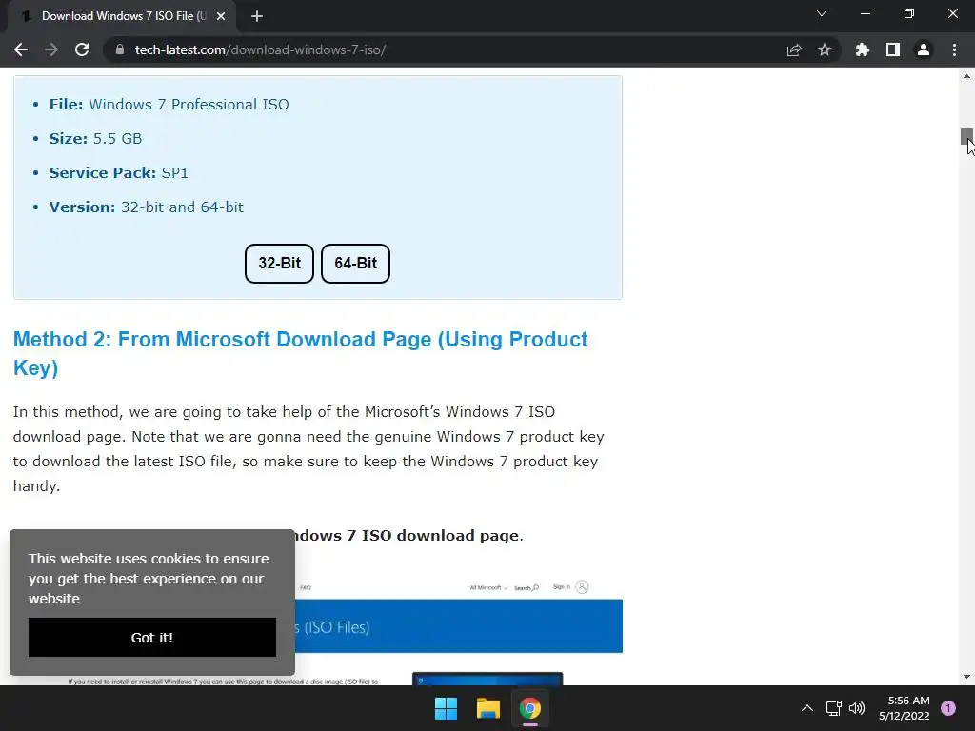Click the scrollbar down arrow

966,677
